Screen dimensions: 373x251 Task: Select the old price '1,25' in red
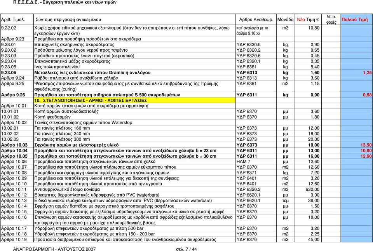(x=367, y=73)
